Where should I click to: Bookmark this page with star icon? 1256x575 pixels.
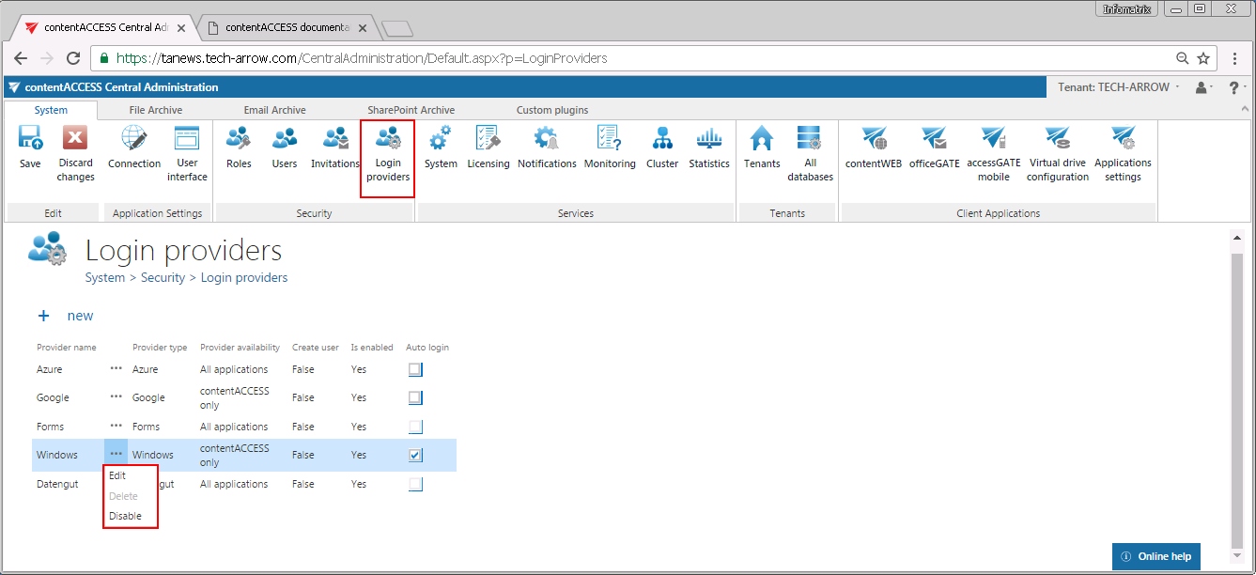(1203, 58)
